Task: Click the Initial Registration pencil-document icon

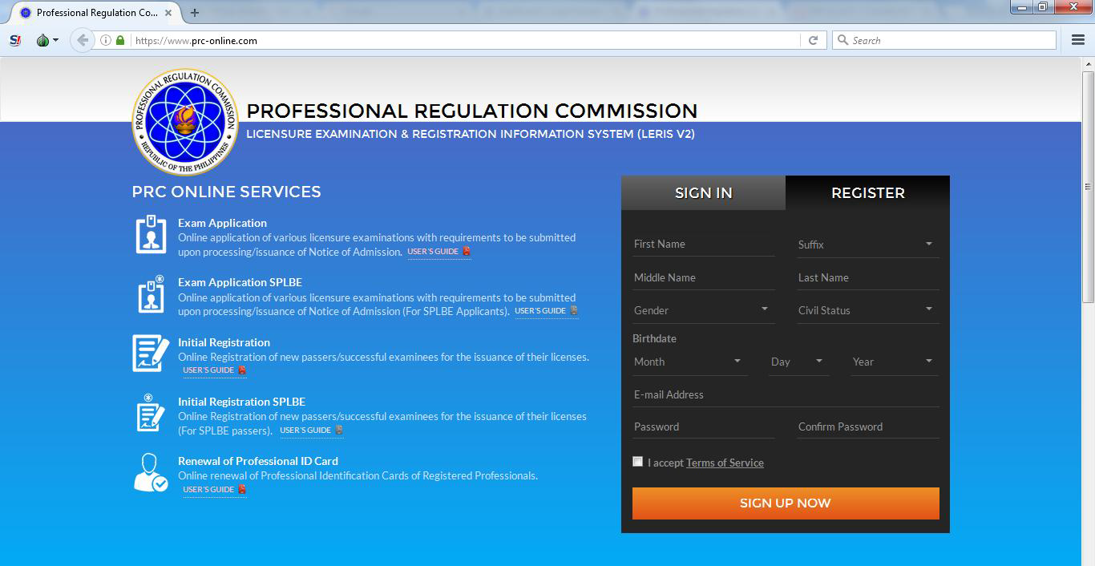Action: pos(151,354)
